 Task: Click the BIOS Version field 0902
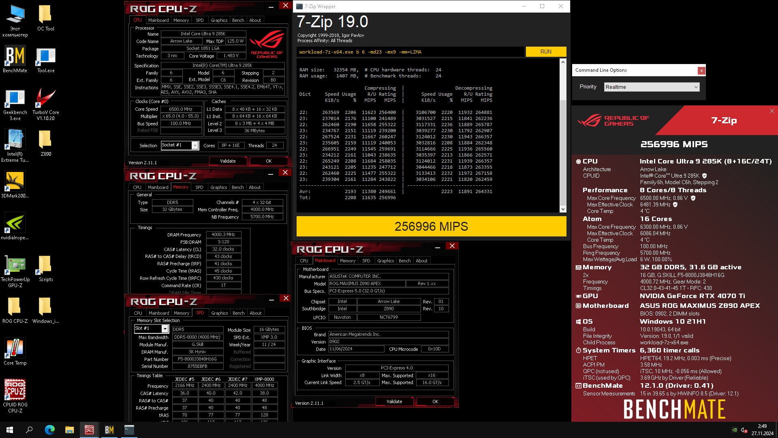(x=388, y=341)
